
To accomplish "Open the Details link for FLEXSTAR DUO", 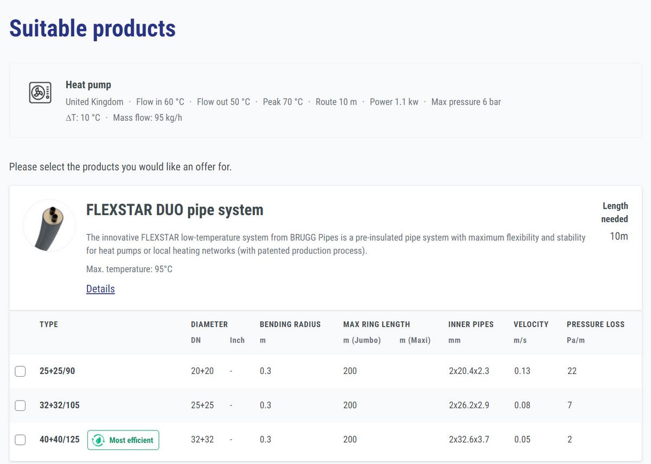I will tap(100, 288).
